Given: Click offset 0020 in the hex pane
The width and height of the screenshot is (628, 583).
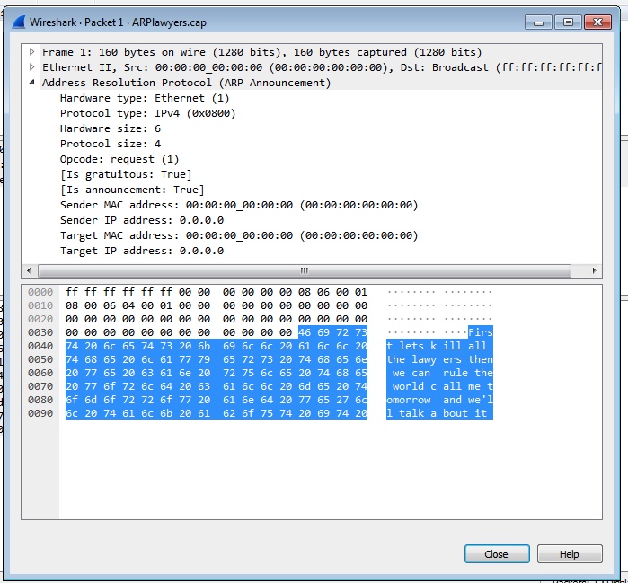Looking at the screenshot, I should click(x=40, y=319).
